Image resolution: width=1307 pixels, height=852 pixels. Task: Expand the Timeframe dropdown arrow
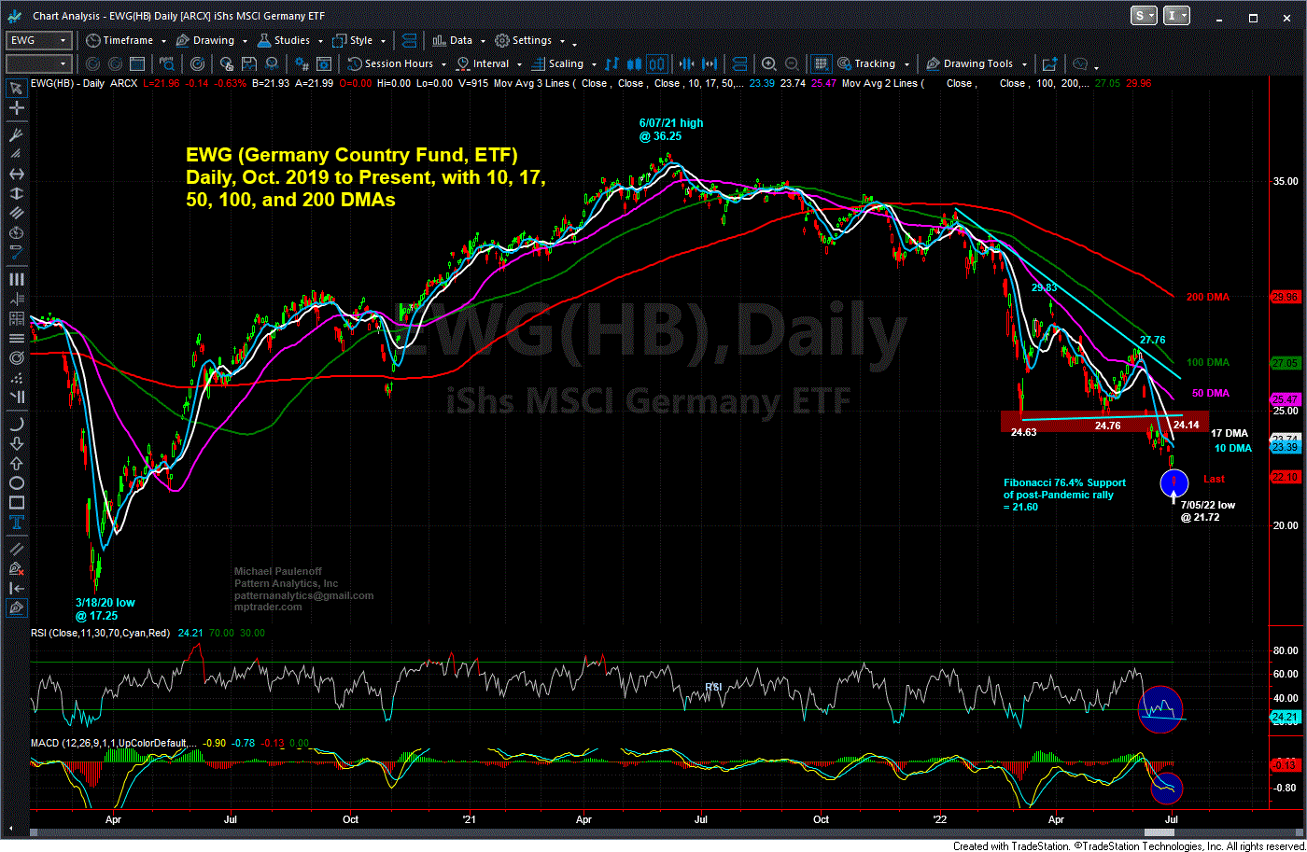click(163, 41)
